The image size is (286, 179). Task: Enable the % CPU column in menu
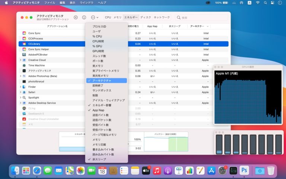[x=107, y=36]
